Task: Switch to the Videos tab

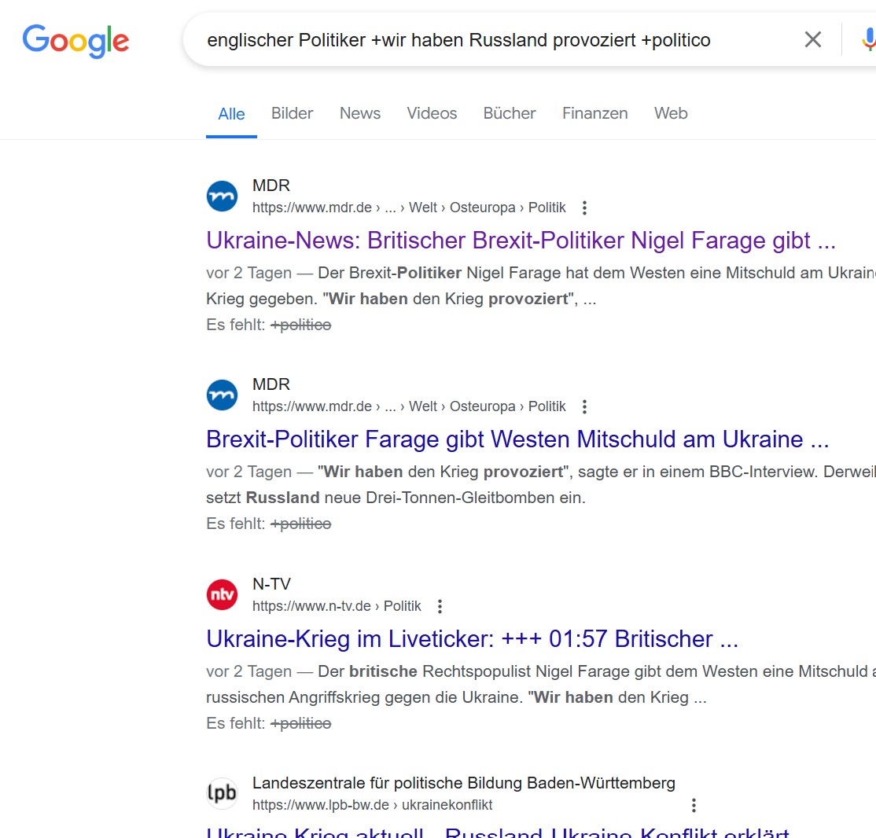Action: 432,114
